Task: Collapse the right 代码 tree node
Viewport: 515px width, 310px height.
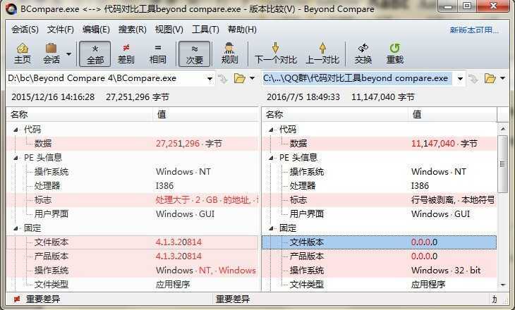Action: pos(271,130)
